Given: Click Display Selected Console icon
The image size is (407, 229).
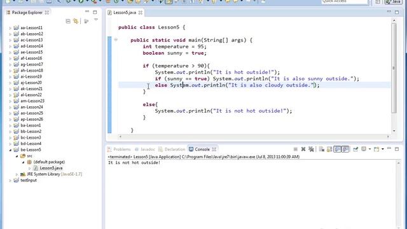Looking at the screenshot, I should 364,149.
